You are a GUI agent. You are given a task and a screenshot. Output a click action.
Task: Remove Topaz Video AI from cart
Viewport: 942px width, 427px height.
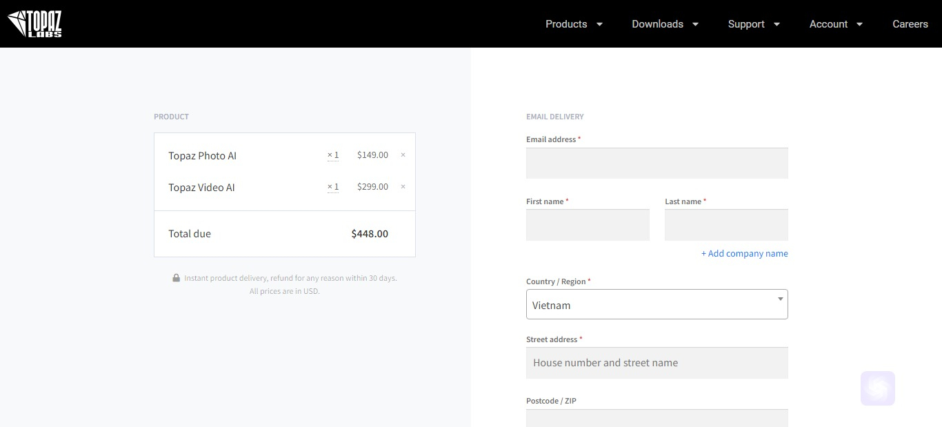(x=403, y=187)
